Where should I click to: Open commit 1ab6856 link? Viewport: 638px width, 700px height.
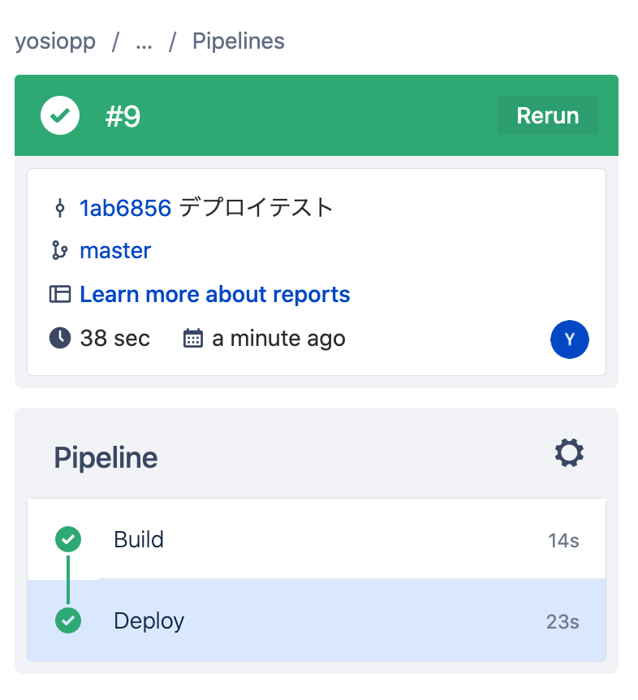click(x=125, y=209)
